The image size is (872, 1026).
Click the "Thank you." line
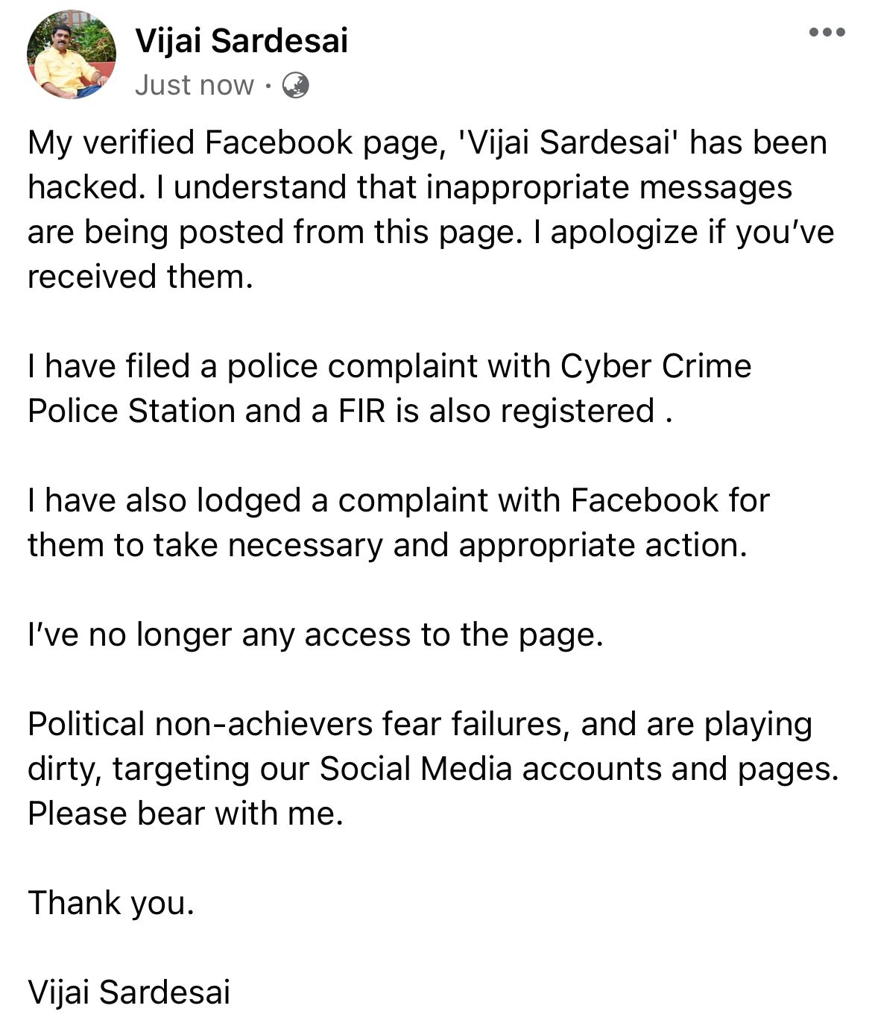click(x=111, y=903)
